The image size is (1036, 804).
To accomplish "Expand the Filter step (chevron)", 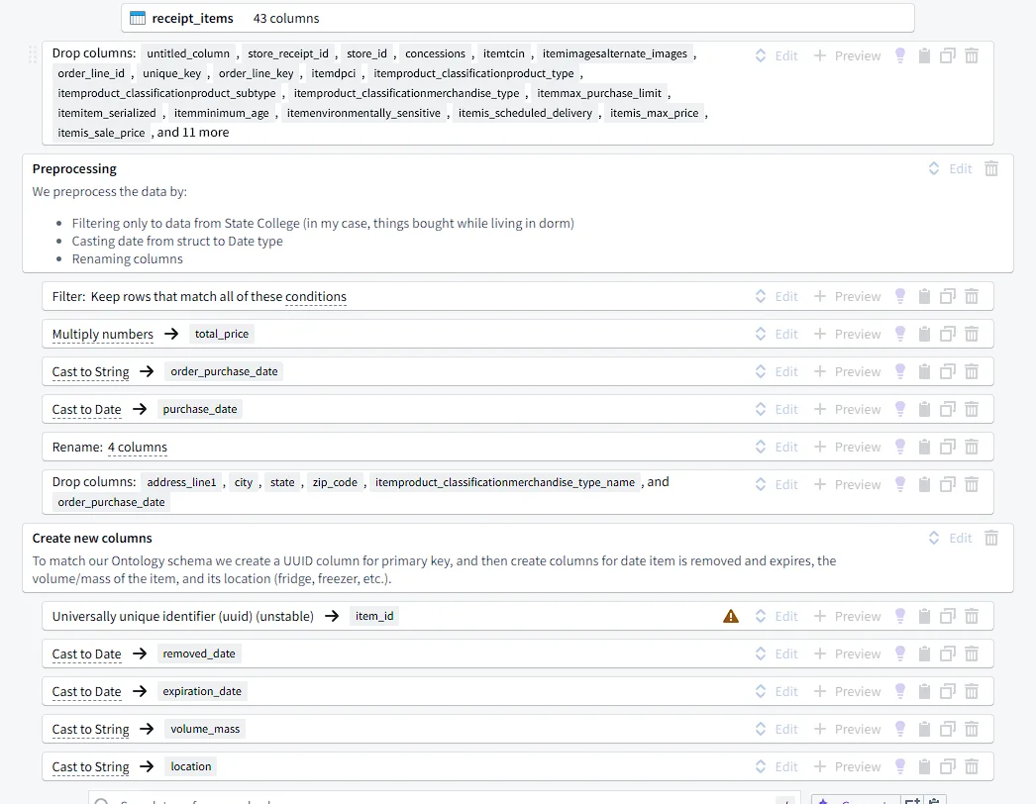I will point(761,296).
